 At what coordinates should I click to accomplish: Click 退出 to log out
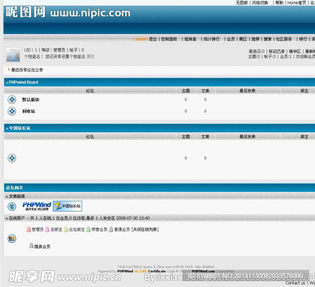pos(153,39)
